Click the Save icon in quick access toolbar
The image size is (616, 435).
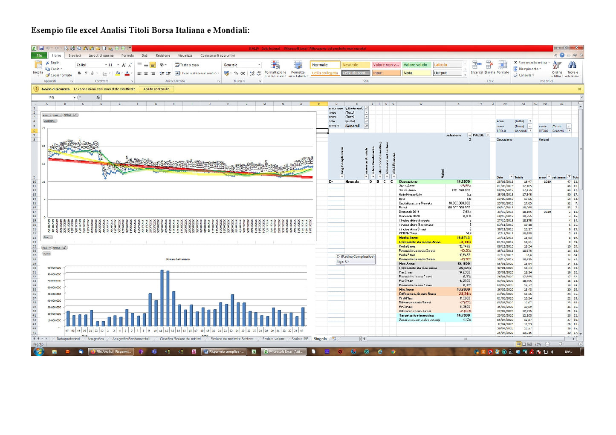tap(41, 48)
